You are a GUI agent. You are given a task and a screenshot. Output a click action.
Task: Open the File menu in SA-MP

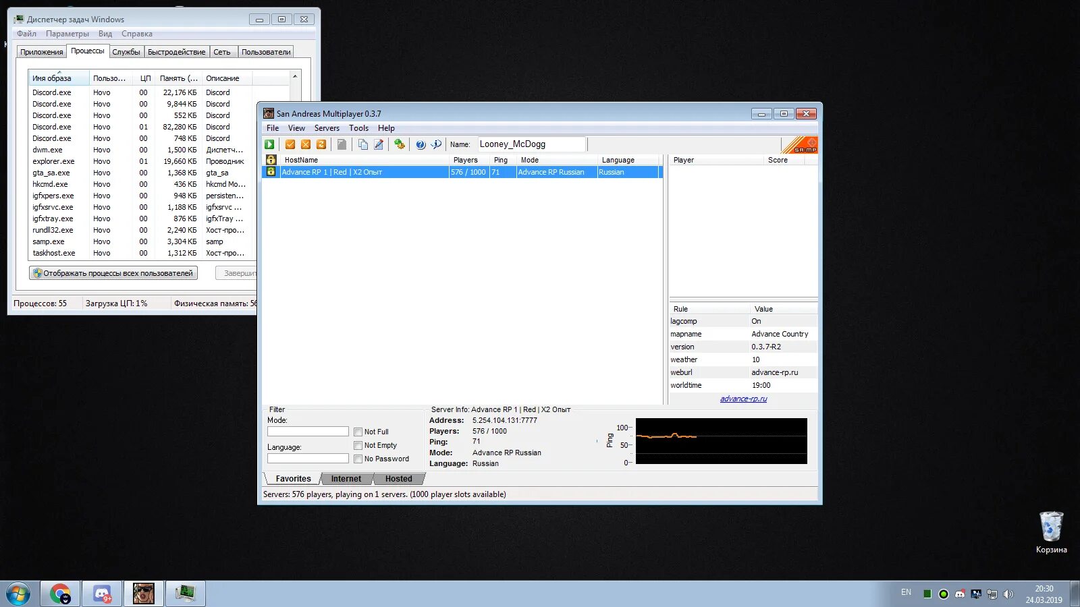[273, 128]
